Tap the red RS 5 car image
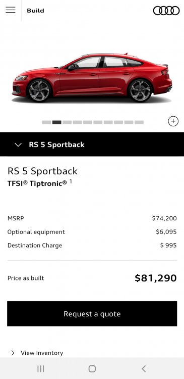The height and width of the screenshot is (379, 184). pyautogui.click(x=92, y=78)
